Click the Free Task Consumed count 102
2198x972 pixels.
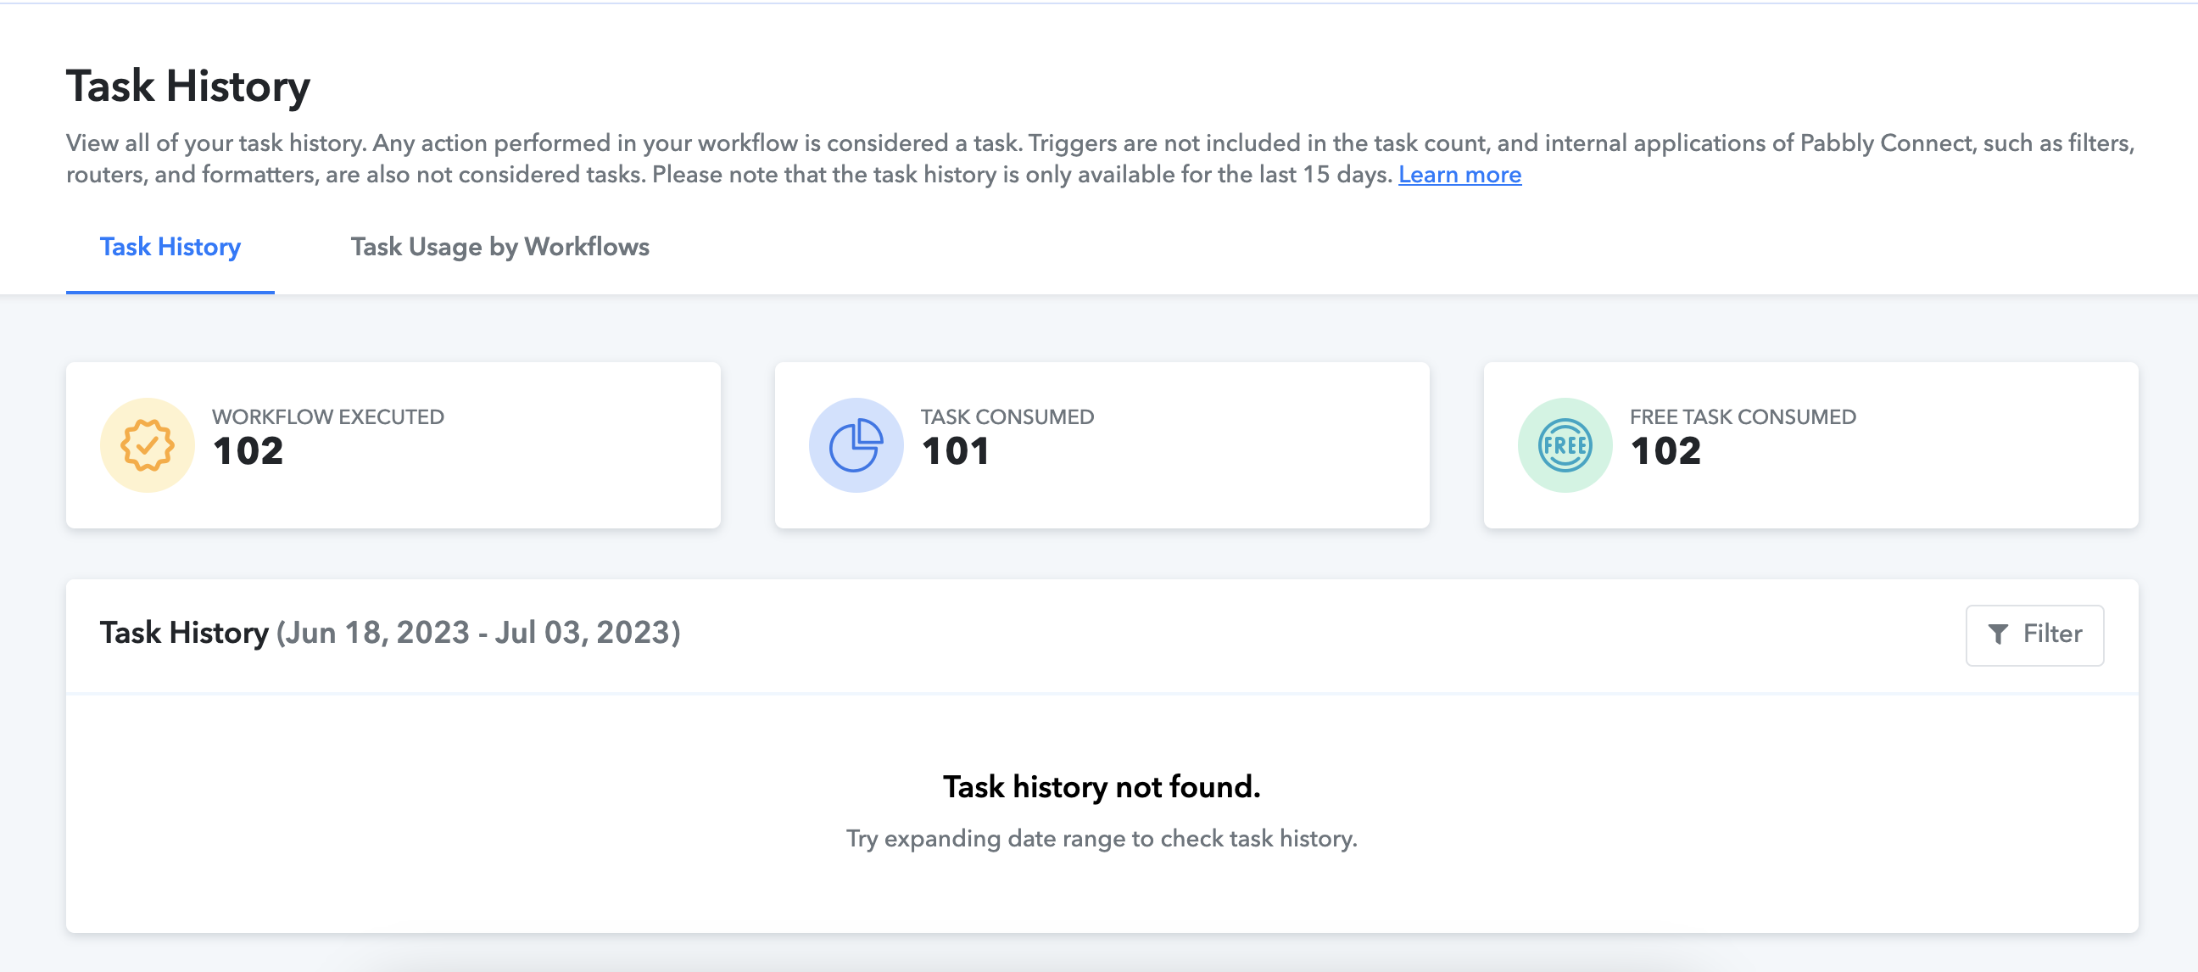tap(1665, 451)
